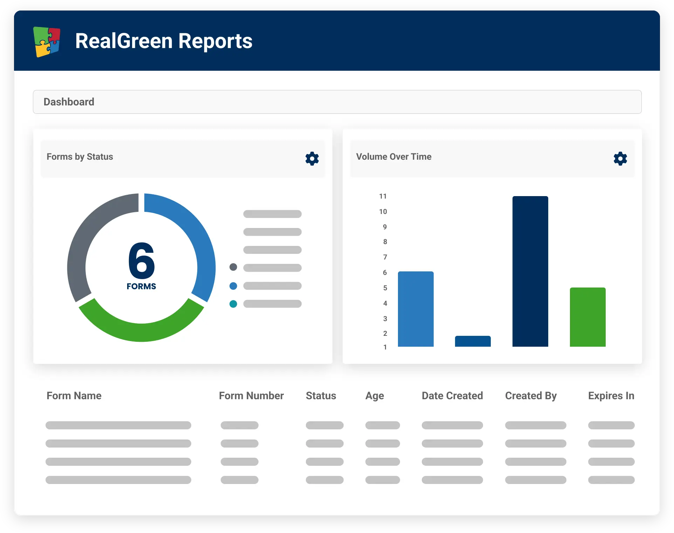
Task: Sort by Form Name column header
Action: tap(74, 396)
